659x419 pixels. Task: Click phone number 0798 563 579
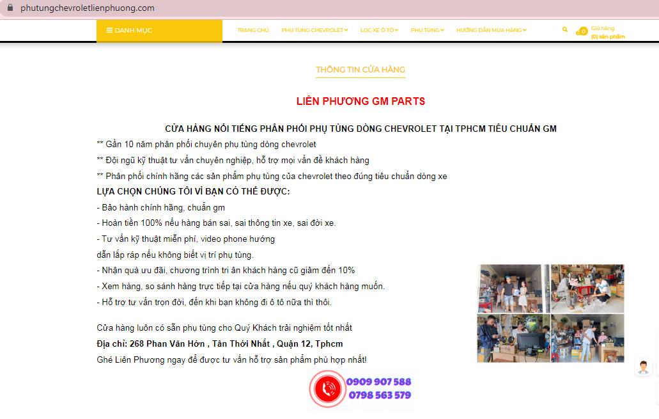coord(380,395)
